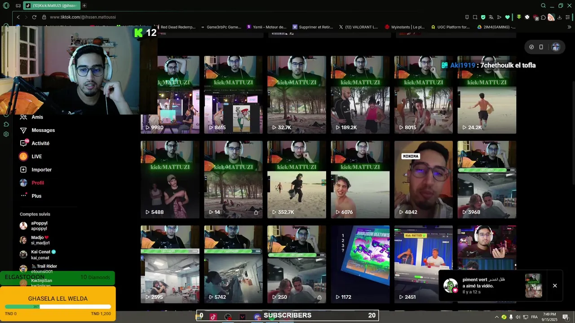Open the private video with 14 views
Image resolution: width=575 pixels, height=323 pixels.
233,179
